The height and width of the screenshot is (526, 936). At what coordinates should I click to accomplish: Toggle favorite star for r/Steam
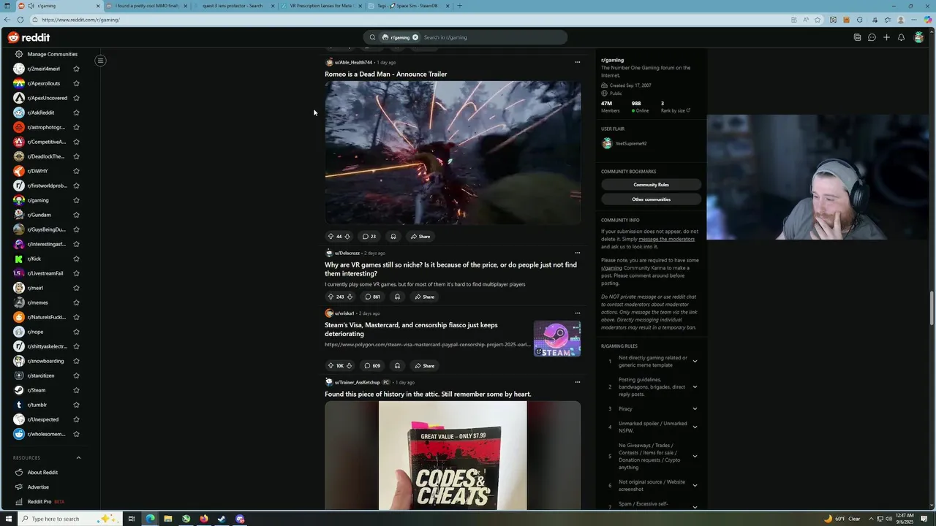point(76,390)
